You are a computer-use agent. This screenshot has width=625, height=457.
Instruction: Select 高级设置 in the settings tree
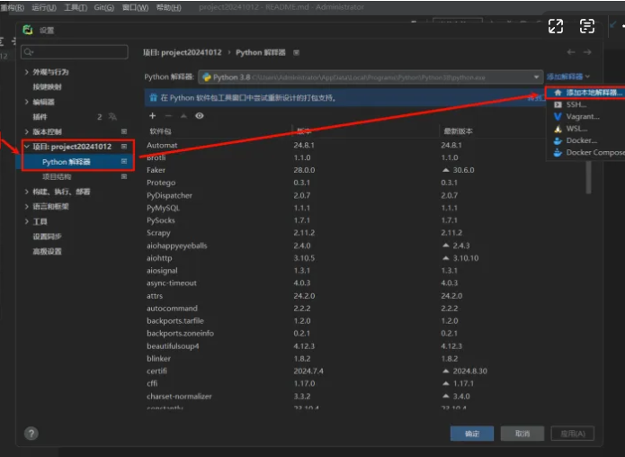coord(47,251)
